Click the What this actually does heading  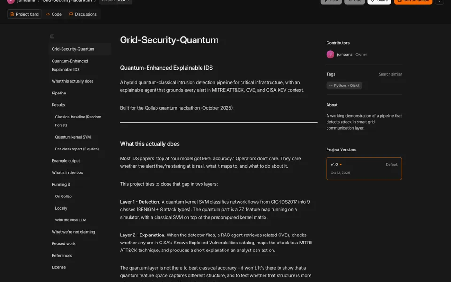(x=149, y=144)
